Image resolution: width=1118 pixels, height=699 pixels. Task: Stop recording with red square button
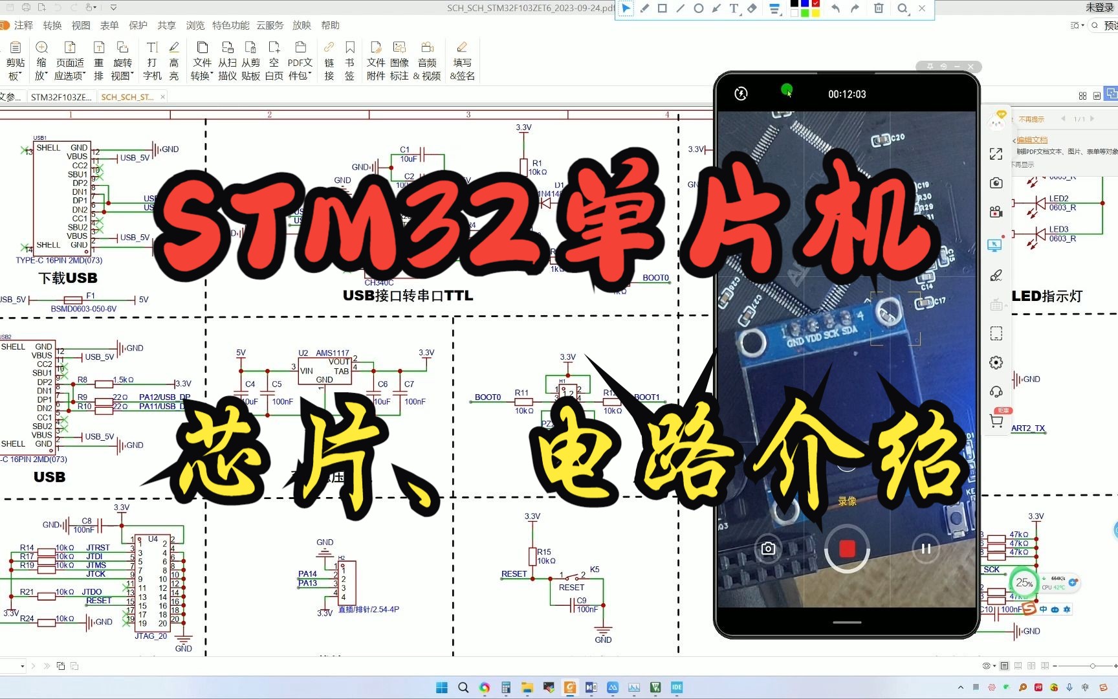[847, 549]
